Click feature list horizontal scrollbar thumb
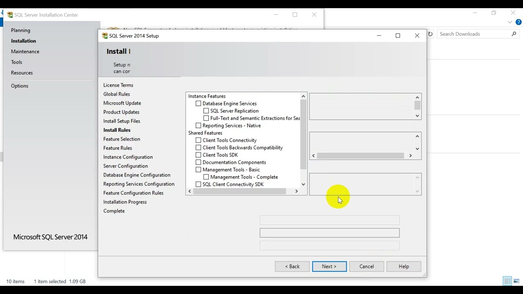Screen dimensions: 523x294 239,191
